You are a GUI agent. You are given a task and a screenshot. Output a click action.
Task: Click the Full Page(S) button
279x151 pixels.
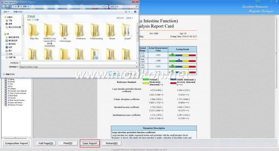[x=46, y=143]
